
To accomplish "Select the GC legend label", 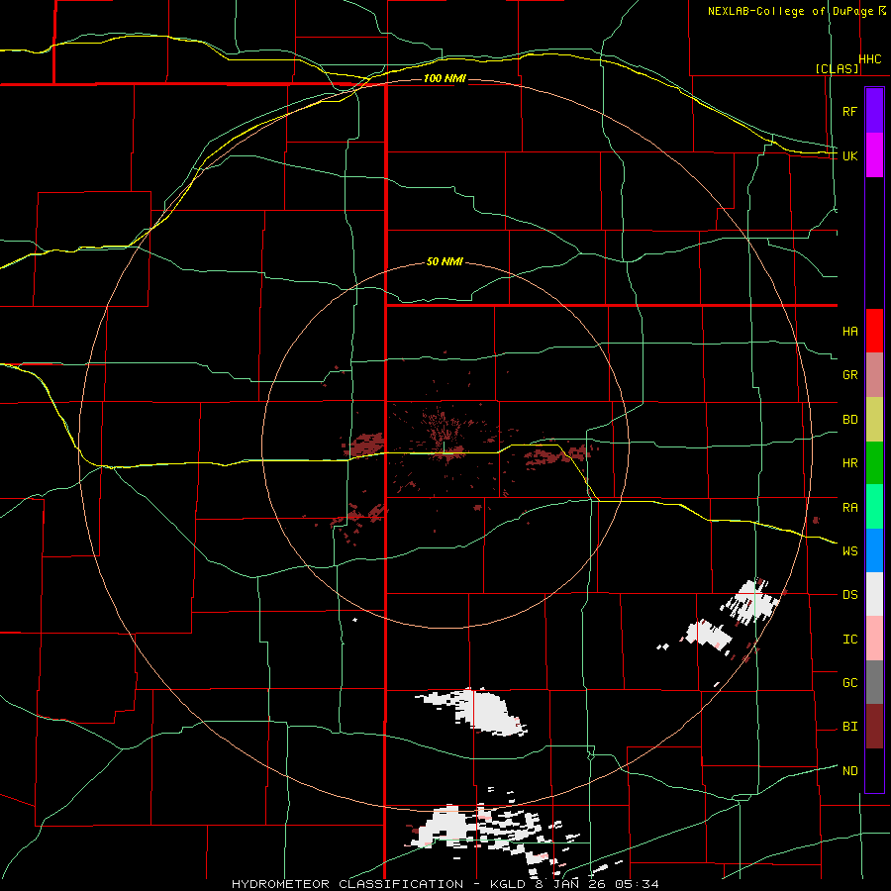I will [849, 683].
